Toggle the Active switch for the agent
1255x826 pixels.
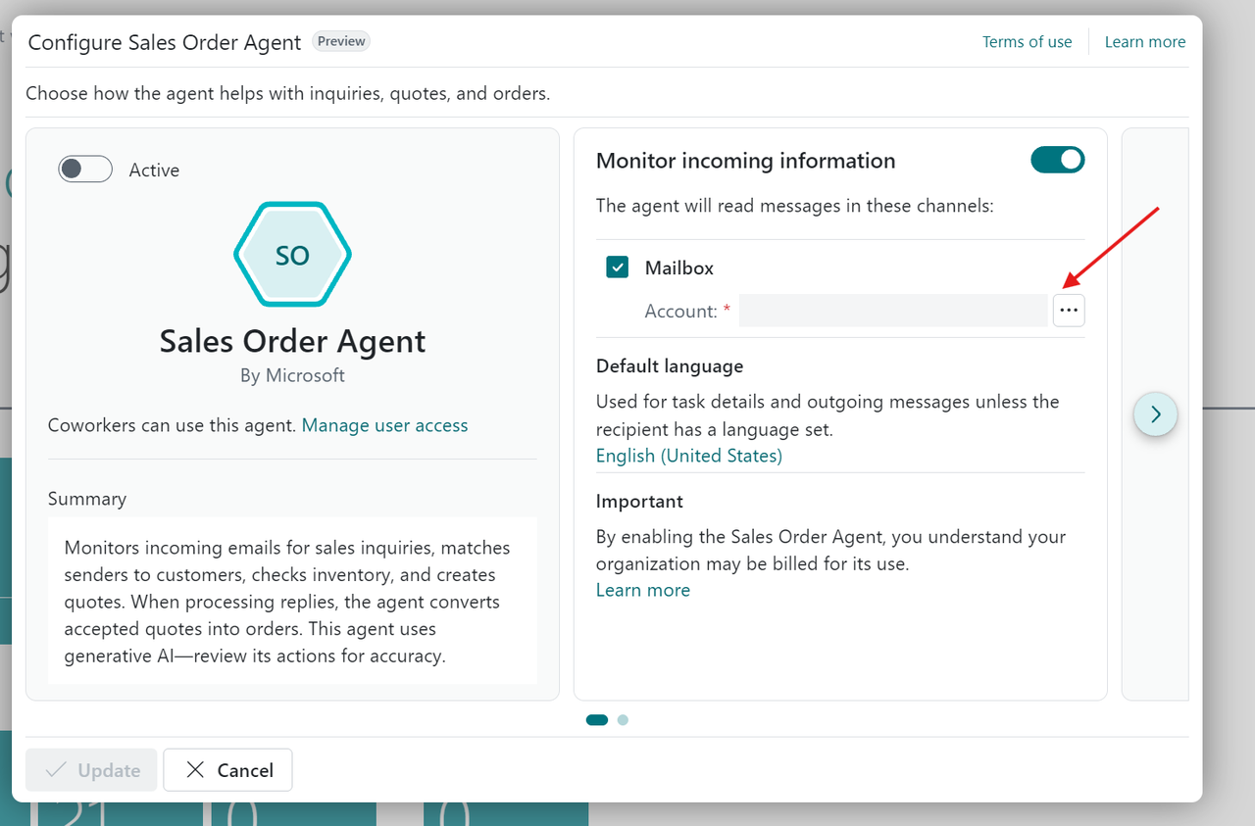coord(85,170)
